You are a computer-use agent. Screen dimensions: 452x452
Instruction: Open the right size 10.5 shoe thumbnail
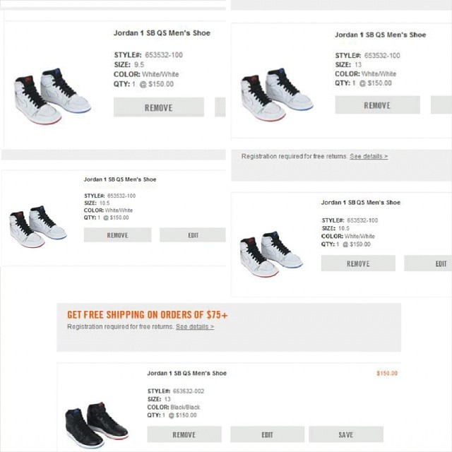tap(271, 254)
